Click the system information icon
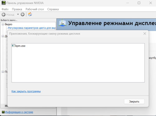Screen dimensions: 156x116 click(x=3, y=112)
